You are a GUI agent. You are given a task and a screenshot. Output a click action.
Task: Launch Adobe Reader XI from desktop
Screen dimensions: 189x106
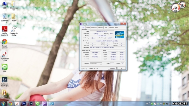[5, 31]
